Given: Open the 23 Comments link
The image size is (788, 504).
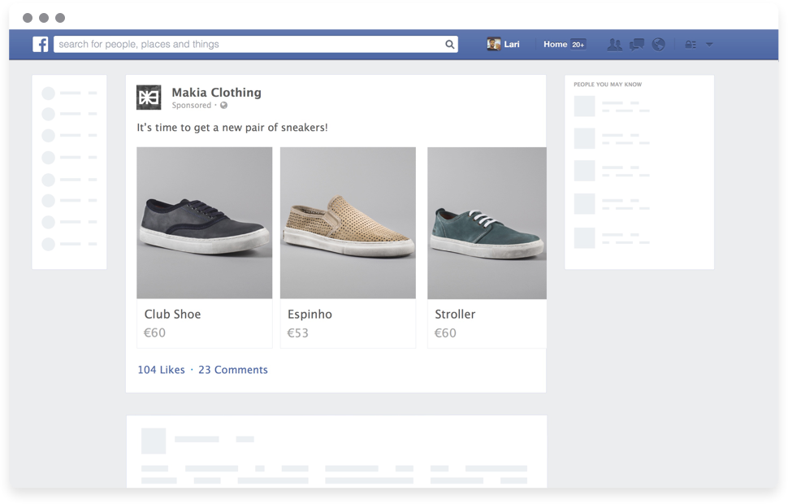Looking at the screenshot, I should pyautogui.click(x=233, y=370).
